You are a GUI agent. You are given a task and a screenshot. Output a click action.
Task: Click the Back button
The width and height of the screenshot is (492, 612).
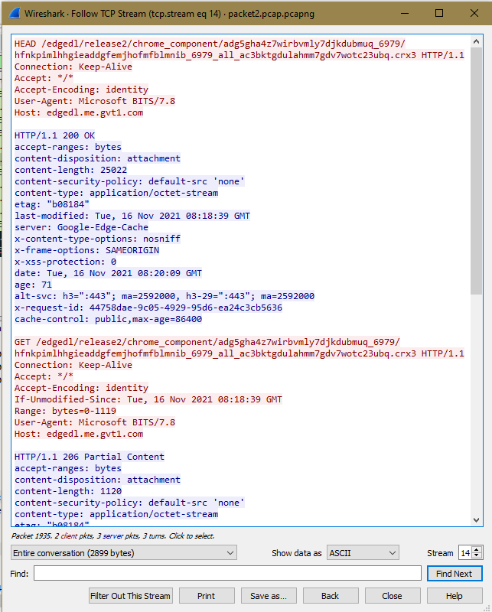330,596
